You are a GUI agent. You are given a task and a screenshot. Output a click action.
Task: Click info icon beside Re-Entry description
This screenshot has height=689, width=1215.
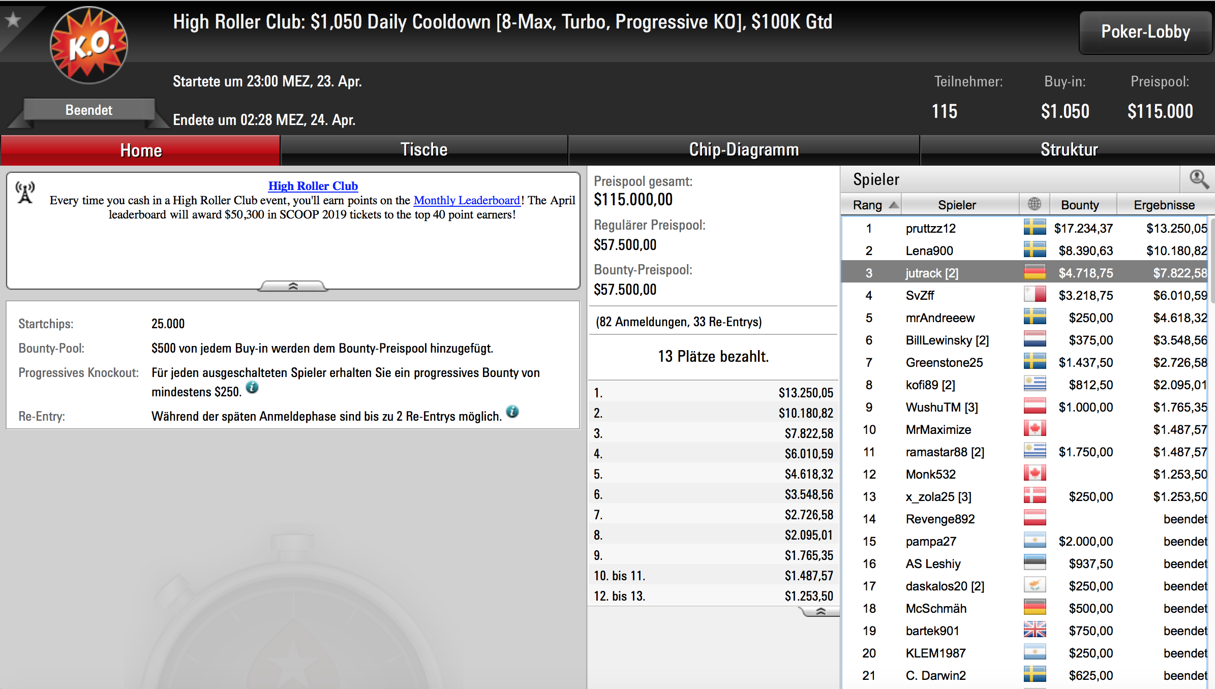click(x=512, y=412)
